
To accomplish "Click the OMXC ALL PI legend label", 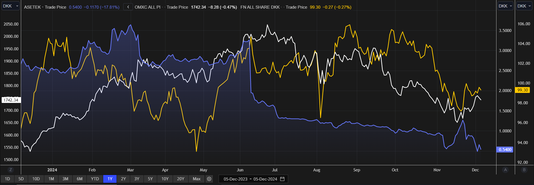I will coord(147,7).
